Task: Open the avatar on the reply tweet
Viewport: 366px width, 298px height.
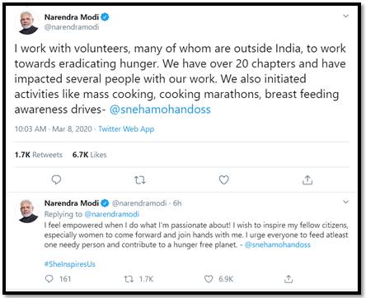Action: 28,211
